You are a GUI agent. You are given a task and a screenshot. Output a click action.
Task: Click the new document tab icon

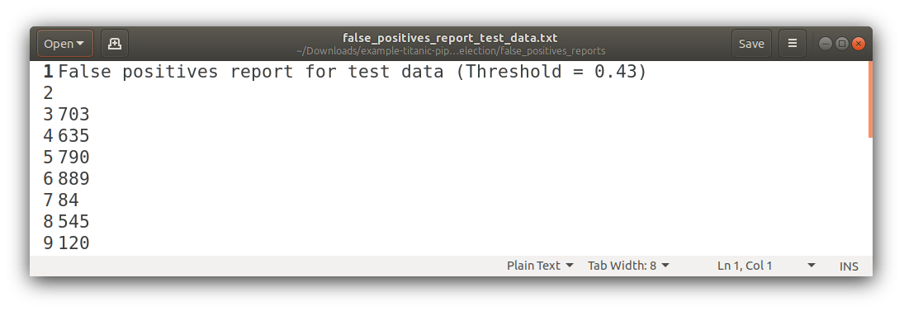point(115,44)
